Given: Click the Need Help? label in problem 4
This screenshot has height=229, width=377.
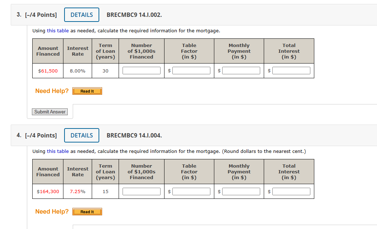Looking at the screenshot, I should tap(52, 211).
